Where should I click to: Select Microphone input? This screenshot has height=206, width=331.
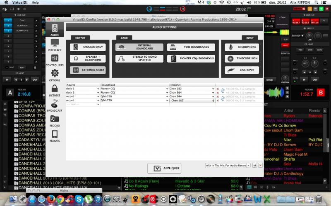coord(242,47)
